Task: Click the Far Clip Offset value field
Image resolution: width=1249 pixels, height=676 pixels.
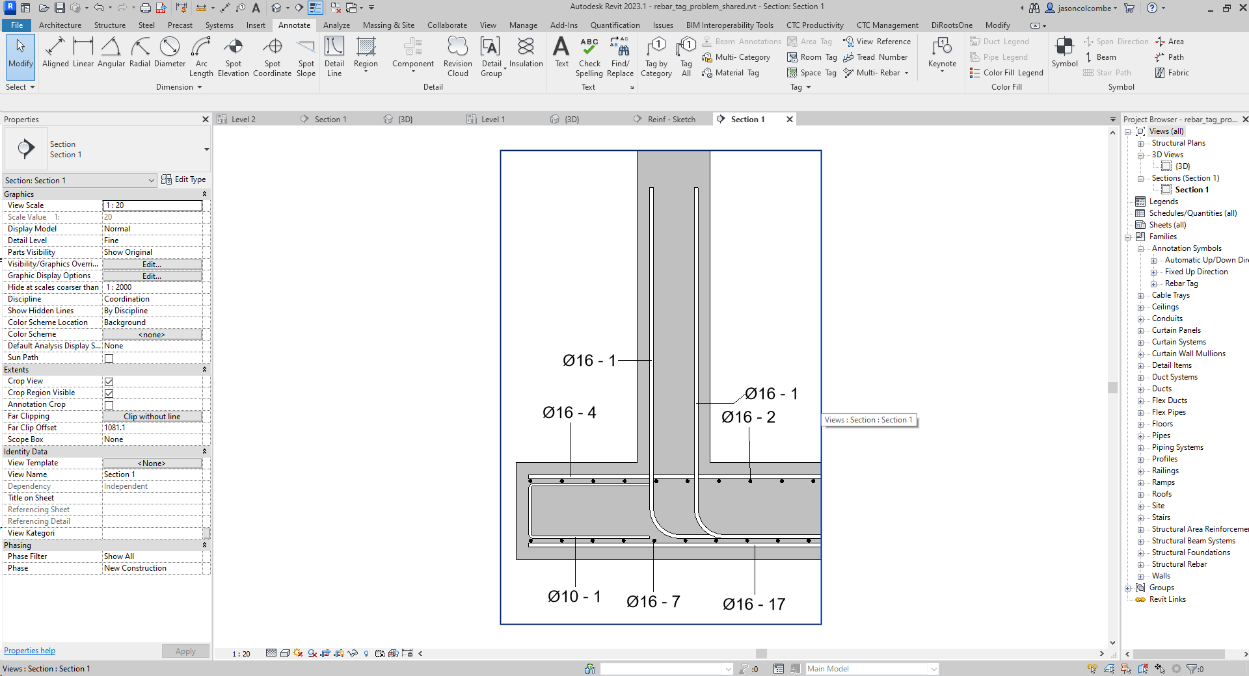Action: pyautogui.click(x=153, y=428)
